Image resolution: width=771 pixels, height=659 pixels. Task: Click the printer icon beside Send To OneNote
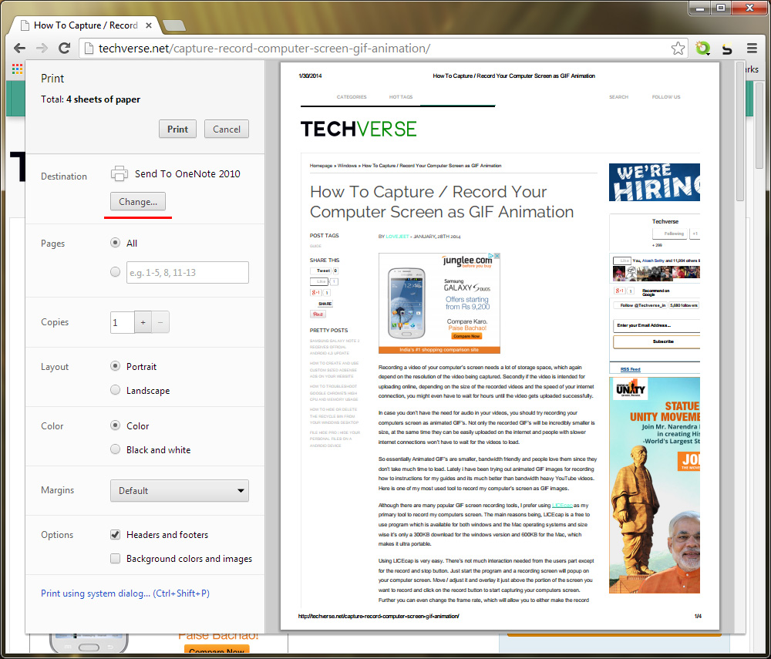tap(120, 174)
